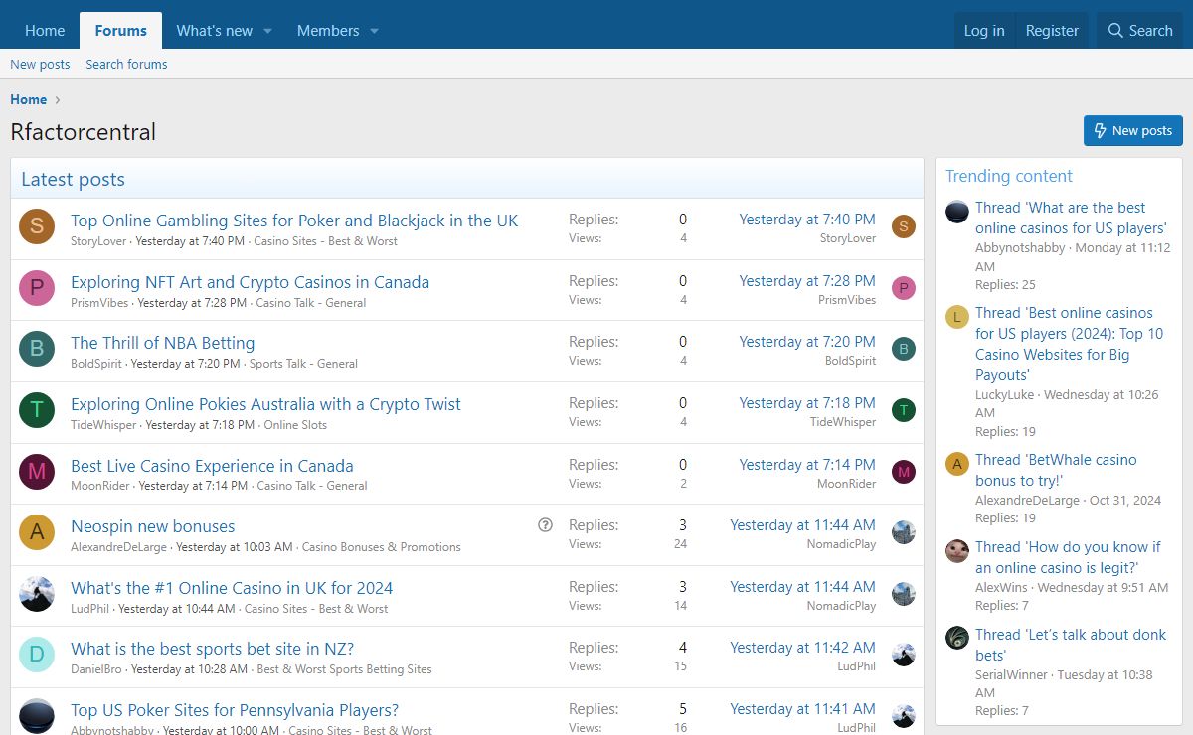Click the blue New posts button

(x=1133, y=130)
